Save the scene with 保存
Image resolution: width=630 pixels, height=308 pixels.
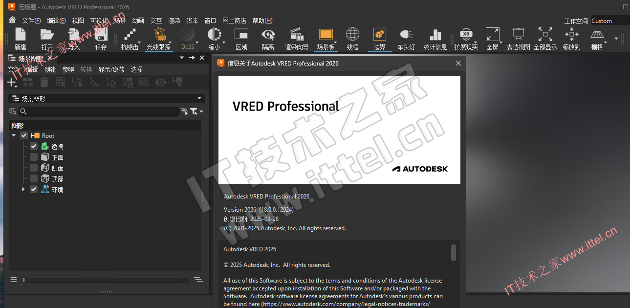pyautogui.click(x=101, y=39)
